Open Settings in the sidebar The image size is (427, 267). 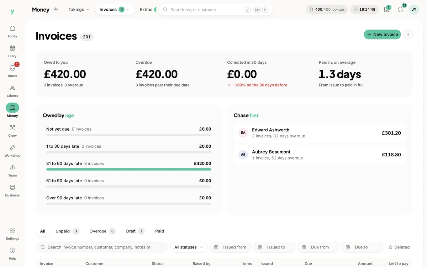pos(12,234)
